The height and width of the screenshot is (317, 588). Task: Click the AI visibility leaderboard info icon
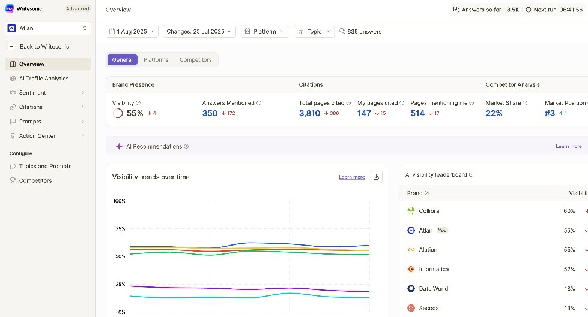pos(471,175)
